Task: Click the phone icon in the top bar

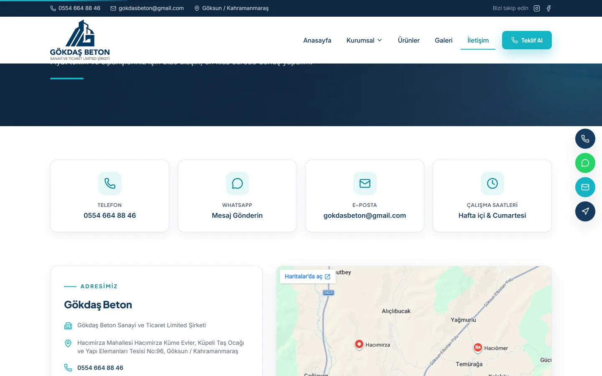Action: (x=53, y=8)
